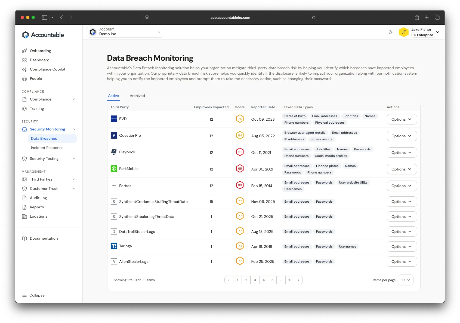
Task: Open the items per page dropdown
Action: (405, 280)
